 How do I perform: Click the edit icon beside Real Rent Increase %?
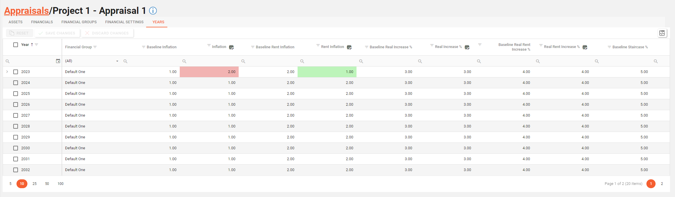point(585,47)
